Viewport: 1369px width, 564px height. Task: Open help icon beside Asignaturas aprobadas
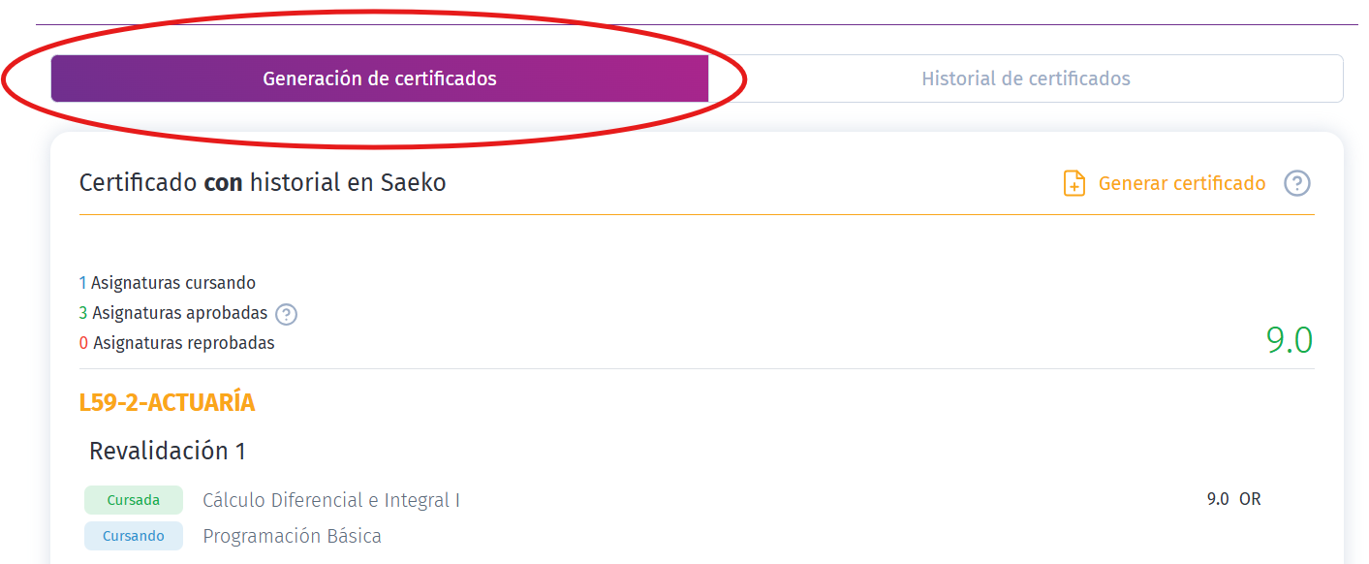click(286, 314)
